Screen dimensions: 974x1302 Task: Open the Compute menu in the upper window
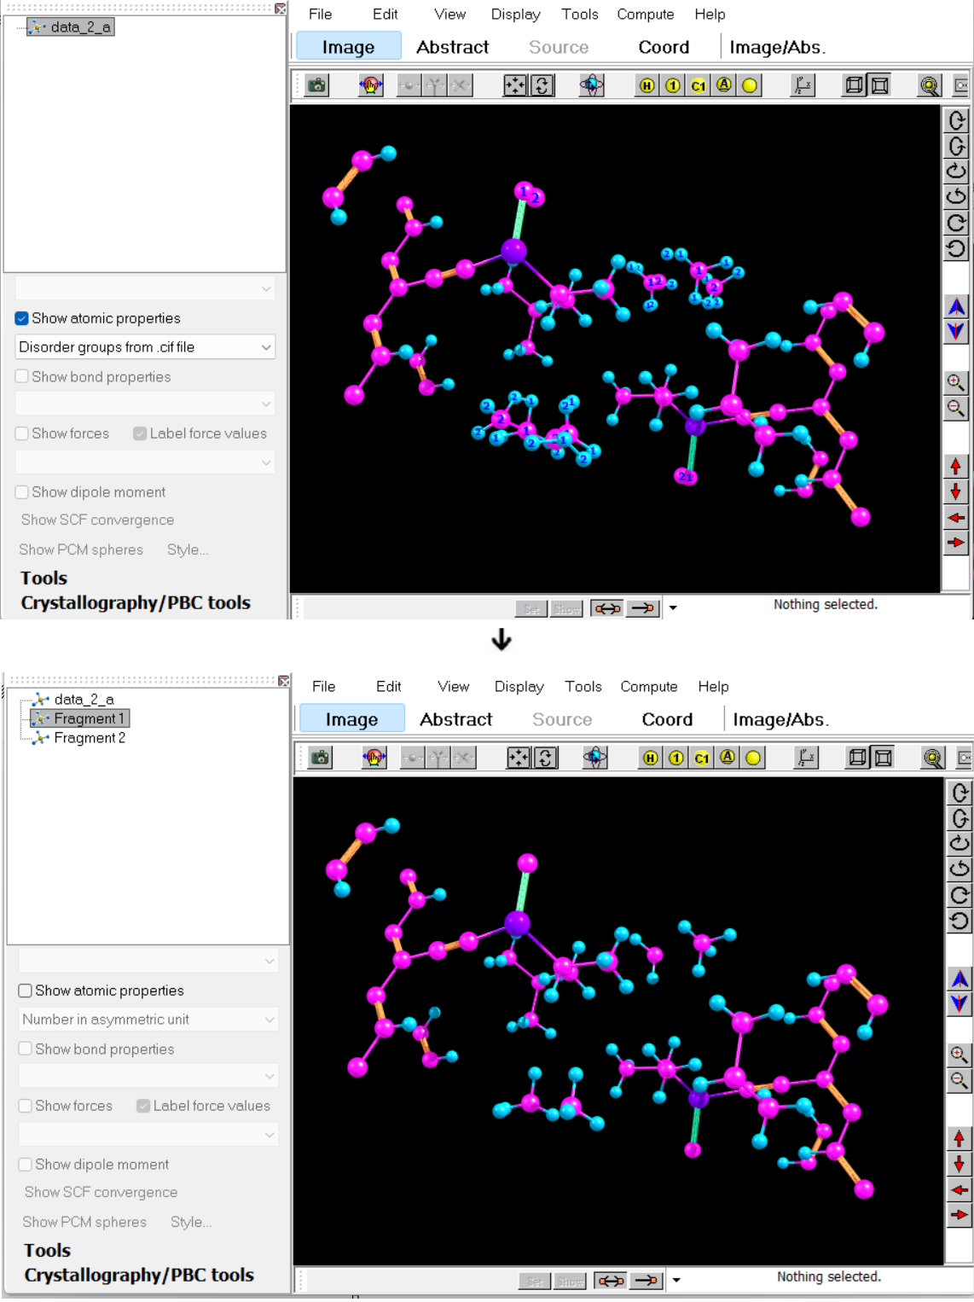(646, 15)
